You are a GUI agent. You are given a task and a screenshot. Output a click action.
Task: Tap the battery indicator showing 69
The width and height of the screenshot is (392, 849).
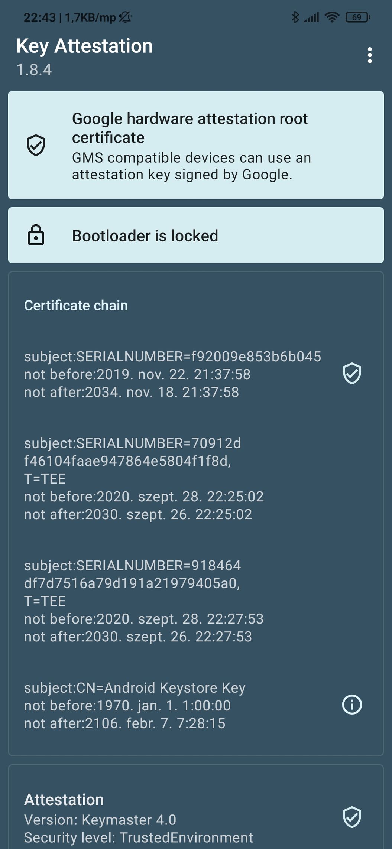point(357,17)
